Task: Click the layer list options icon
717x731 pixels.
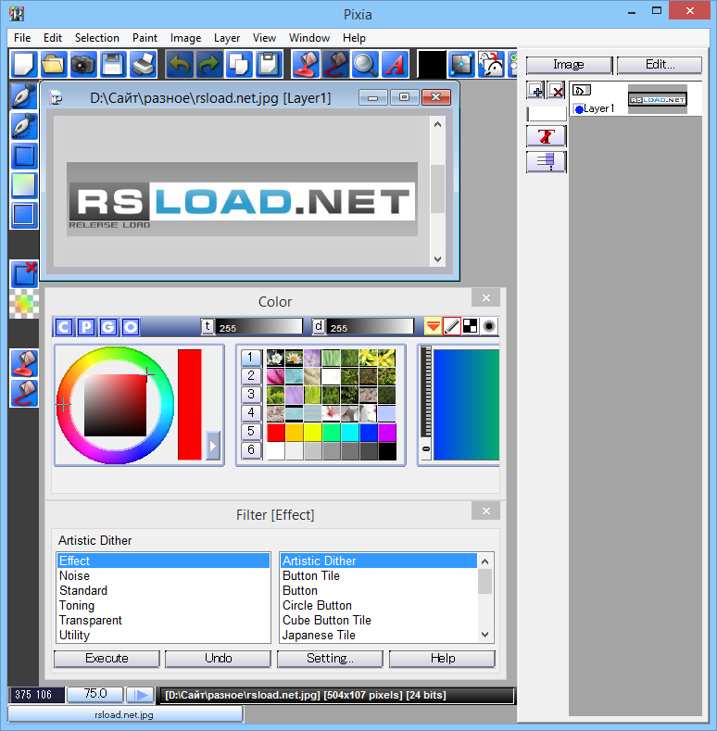Action: coord(546,162)
